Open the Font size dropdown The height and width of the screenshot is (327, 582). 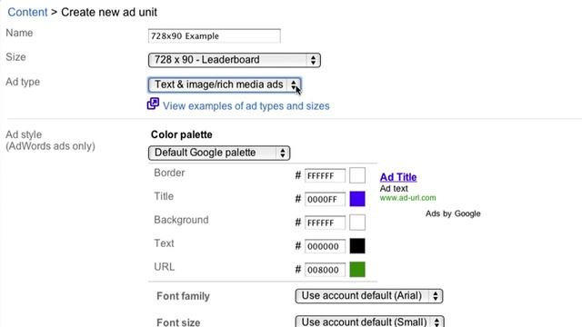(370, 321)
